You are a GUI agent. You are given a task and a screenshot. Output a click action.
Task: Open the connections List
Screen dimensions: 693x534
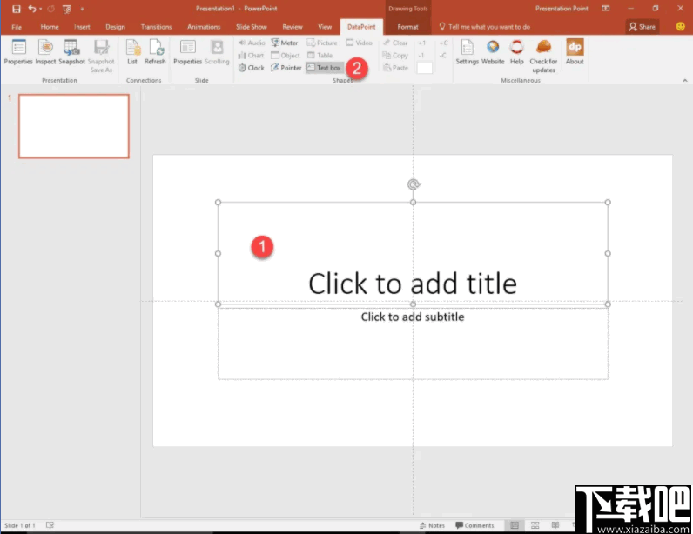pos(132,52)
